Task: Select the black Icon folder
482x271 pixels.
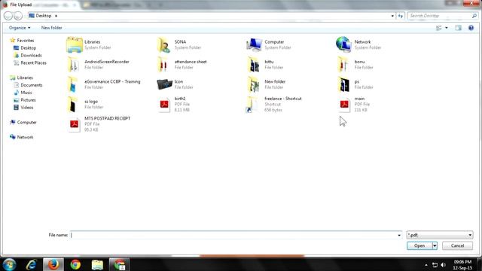Action: 164,84
